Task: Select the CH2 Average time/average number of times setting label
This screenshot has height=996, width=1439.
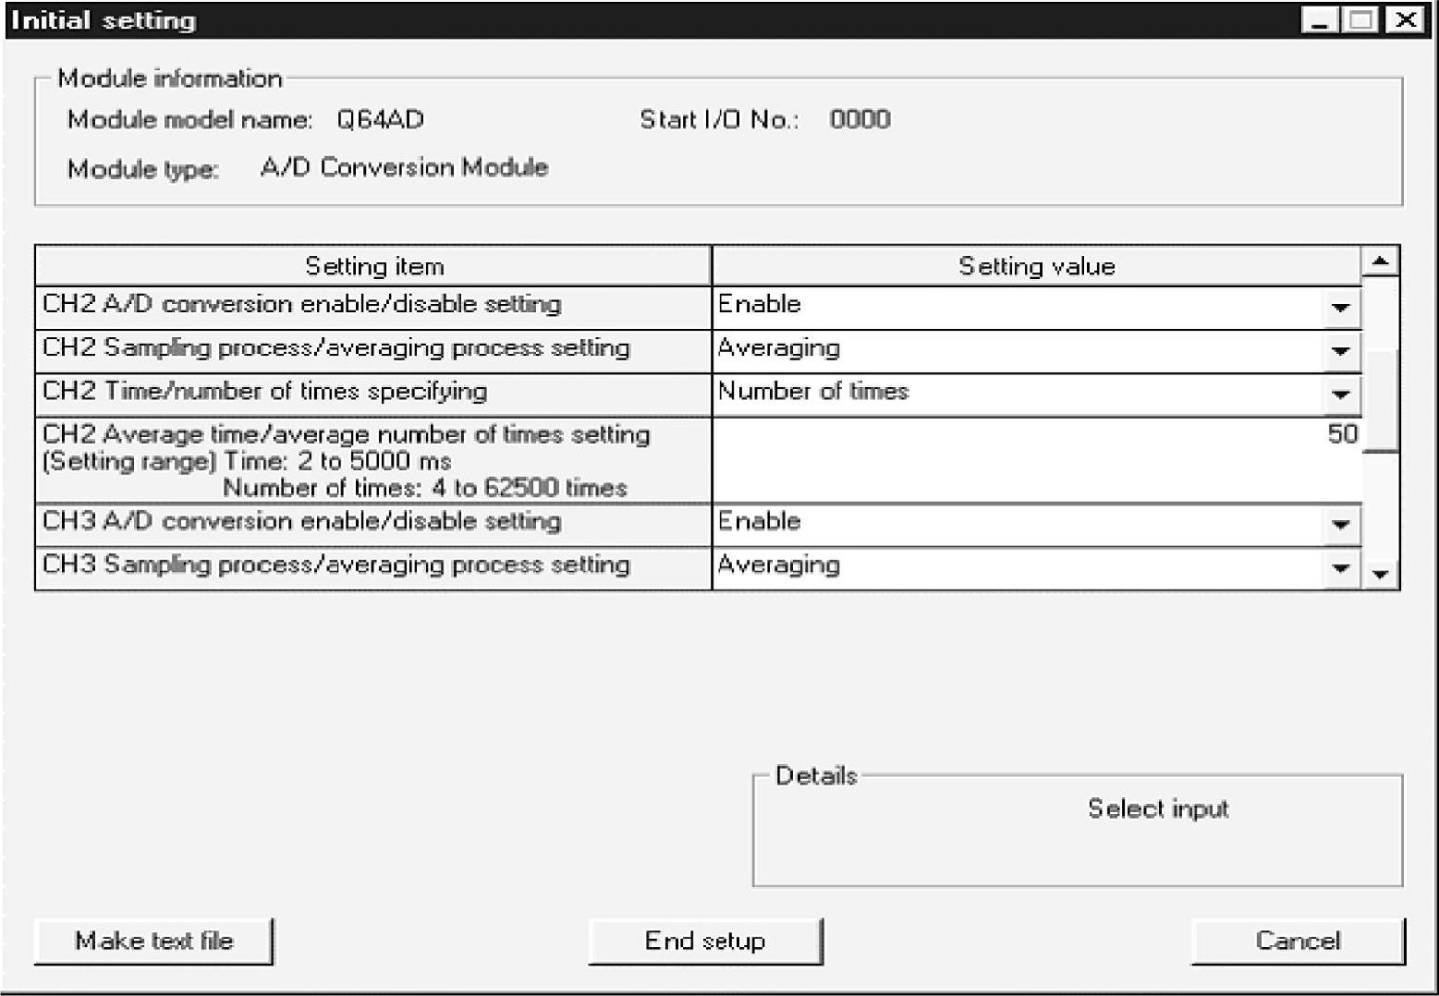Action: point(373,460)
